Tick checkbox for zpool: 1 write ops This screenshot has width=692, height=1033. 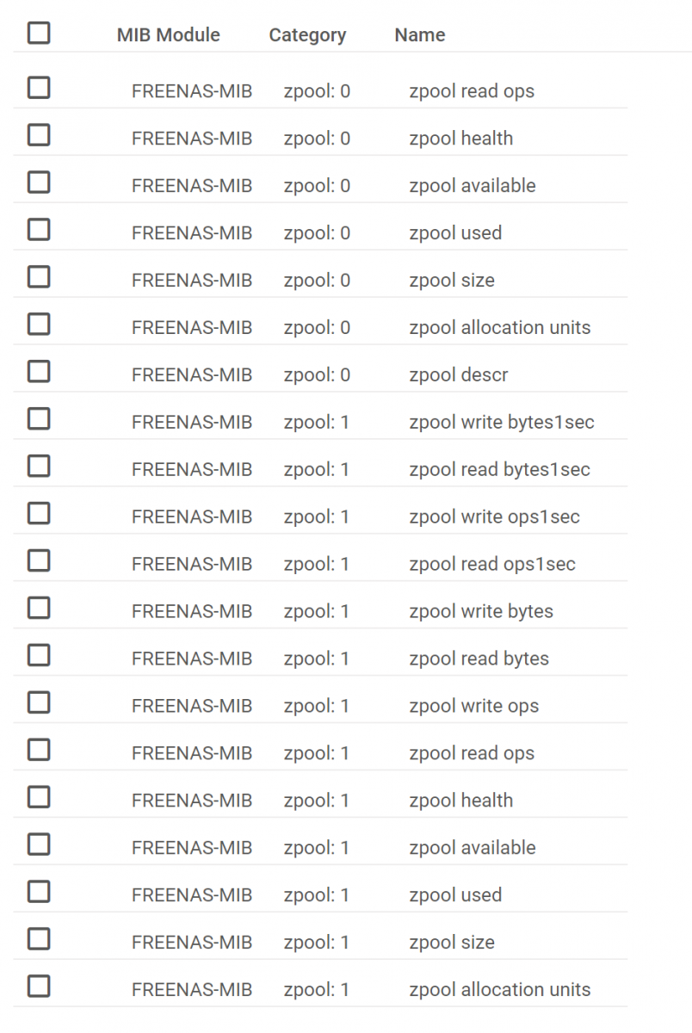pyautogui.click(x=39, y=702)
